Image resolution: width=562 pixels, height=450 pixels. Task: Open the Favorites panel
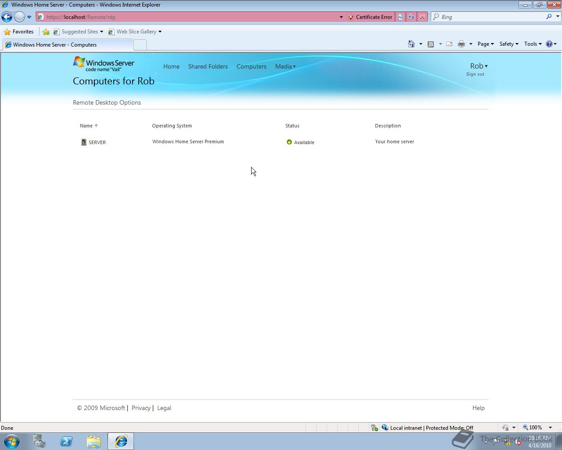(18, 32)
